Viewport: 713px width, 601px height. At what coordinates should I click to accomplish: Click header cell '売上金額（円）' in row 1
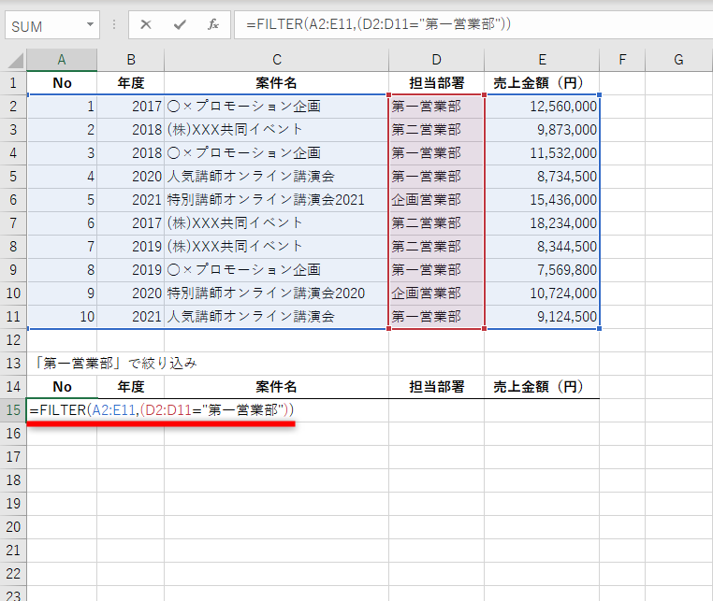click(x=542, y=83)
